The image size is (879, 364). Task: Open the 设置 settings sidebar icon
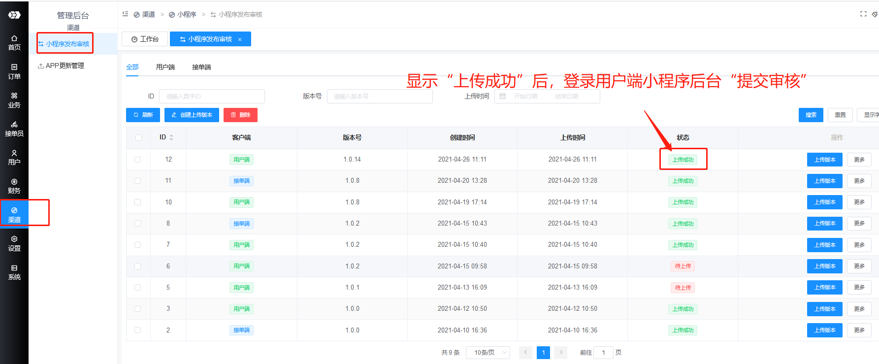pos(14,243)
